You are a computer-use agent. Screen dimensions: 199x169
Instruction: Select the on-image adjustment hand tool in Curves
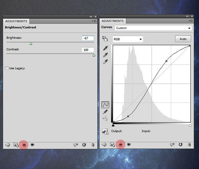coord(105,39)
